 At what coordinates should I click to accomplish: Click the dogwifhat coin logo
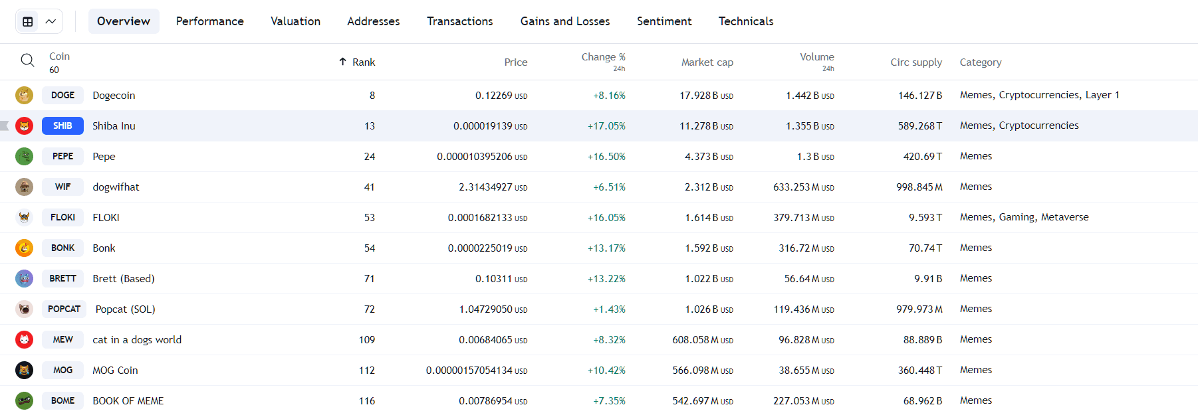pyautogui.click(x=25, y=187)
